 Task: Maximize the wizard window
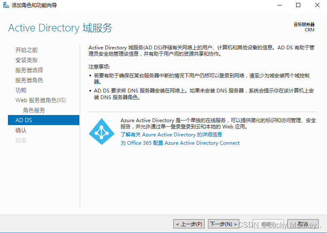point(298,5)
